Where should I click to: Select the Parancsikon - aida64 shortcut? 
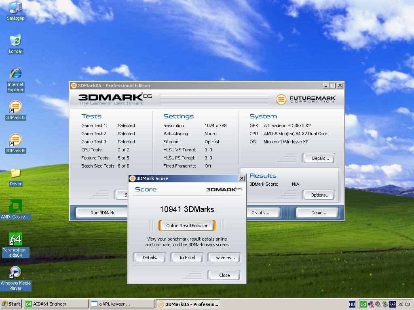coord(16,245)
